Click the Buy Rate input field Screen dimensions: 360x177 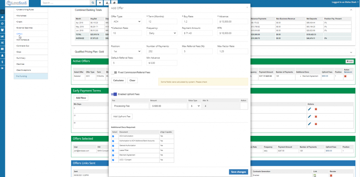[x=197, y=22]
